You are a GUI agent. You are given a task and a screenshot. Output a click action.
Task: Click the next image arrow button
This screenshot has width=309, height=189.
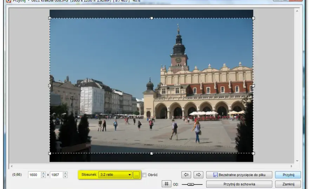198,175
